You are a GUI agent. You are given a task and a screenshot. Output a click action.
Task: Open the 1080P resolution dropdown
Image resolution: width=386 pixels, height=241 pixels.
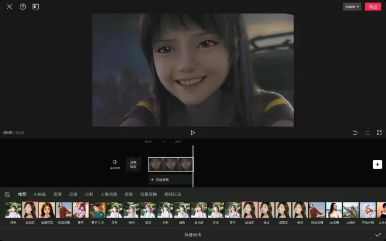[x=351, y=6]
